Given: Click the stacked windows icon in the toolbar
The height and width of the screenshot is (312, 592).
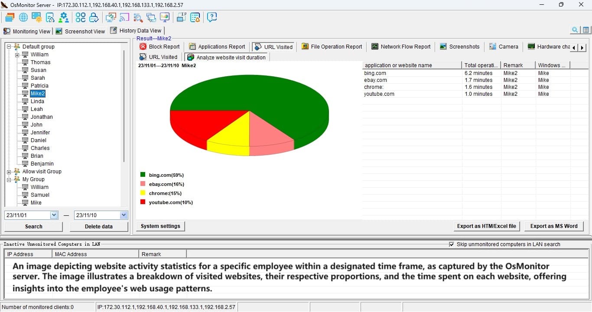Looking at the screenshot, I should click(10, 17).
